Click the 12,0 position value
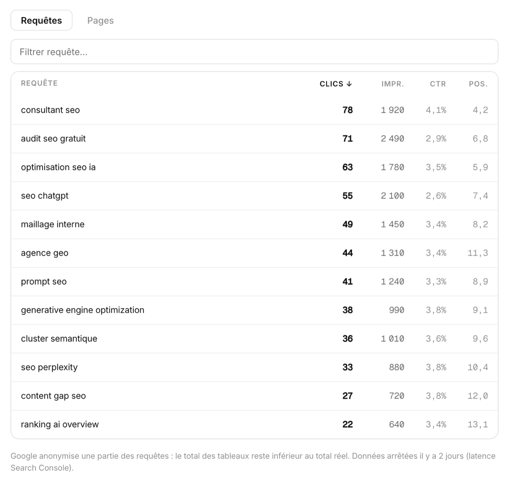 (x=478, y=396)
